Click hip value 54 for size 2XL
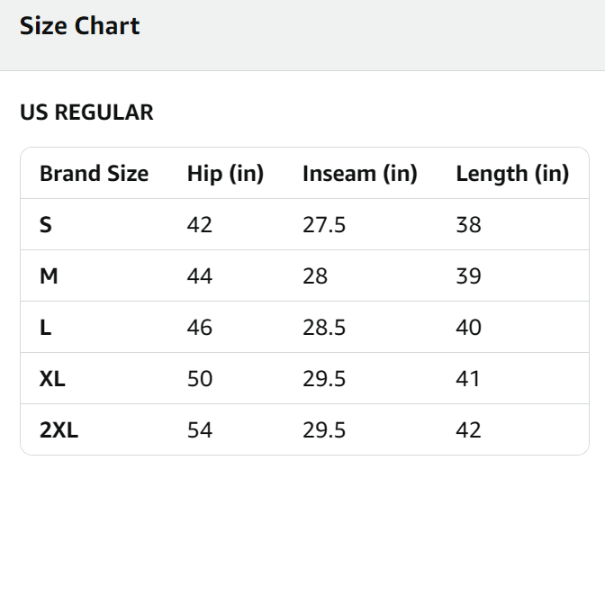The width and height of the screenshot is (605, 605). click(200, 430)
